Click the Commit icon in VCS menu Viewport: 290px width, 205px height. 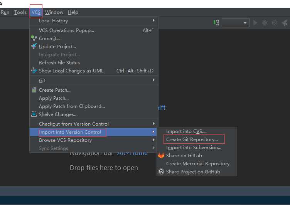(x=34, y=38)
